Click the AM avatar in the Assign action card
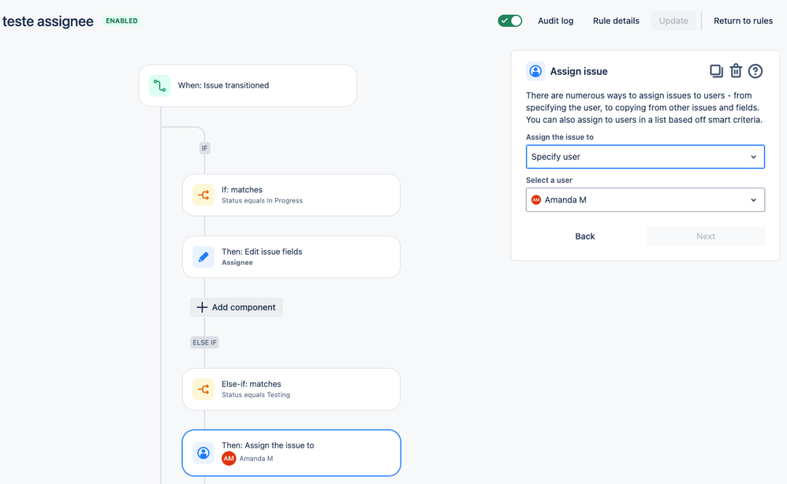This screenshot has height=484, width=787. (229, 459)
